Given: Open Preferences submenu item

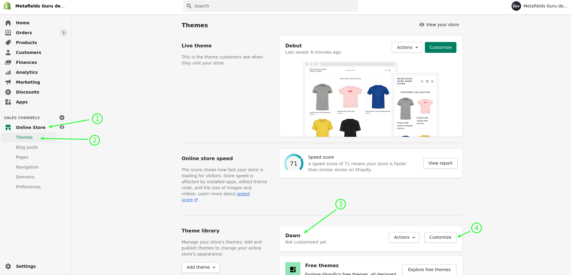Looking at the screenshot, I should tap(28, 187).
